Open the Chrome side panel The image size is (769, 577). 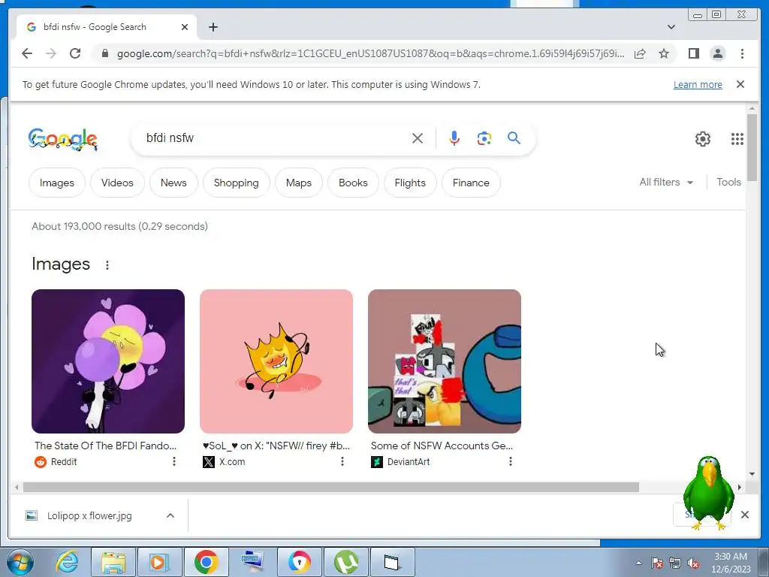coord(693,53)
